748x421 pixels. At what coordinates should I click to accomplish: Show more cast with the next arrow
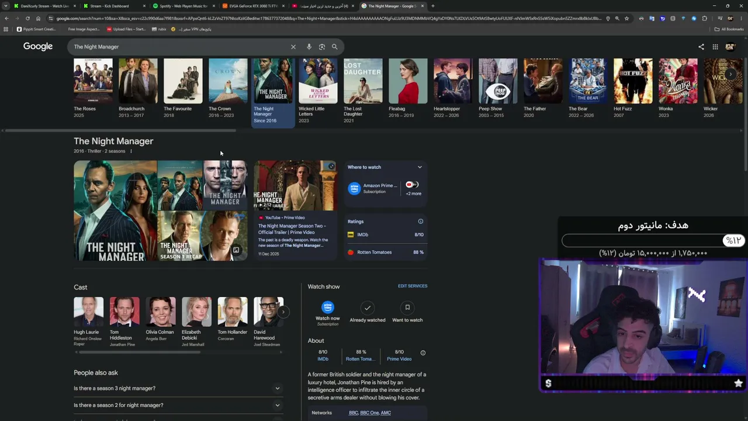pos(283,312)
